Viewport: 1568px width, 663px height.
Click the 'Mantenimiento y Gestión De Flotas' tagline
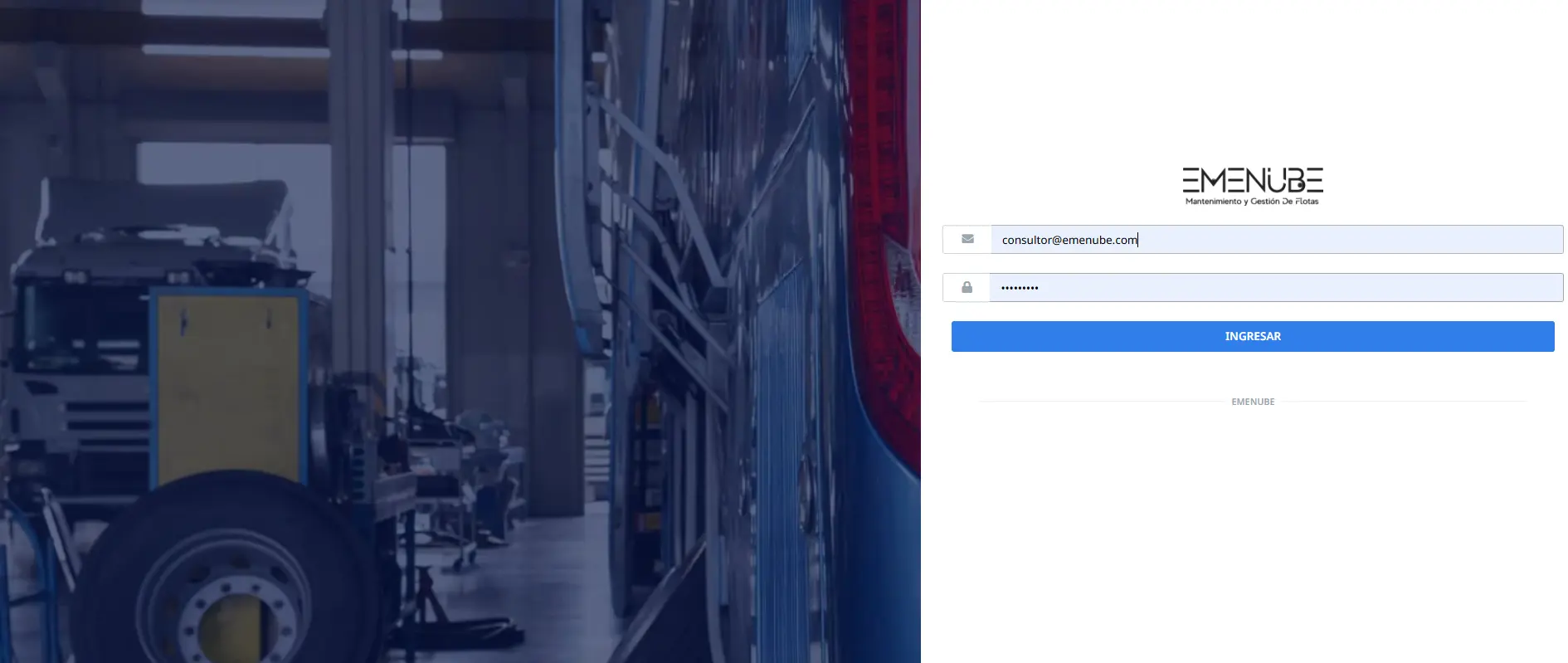pyautogui.click(x=1252, y=202)
